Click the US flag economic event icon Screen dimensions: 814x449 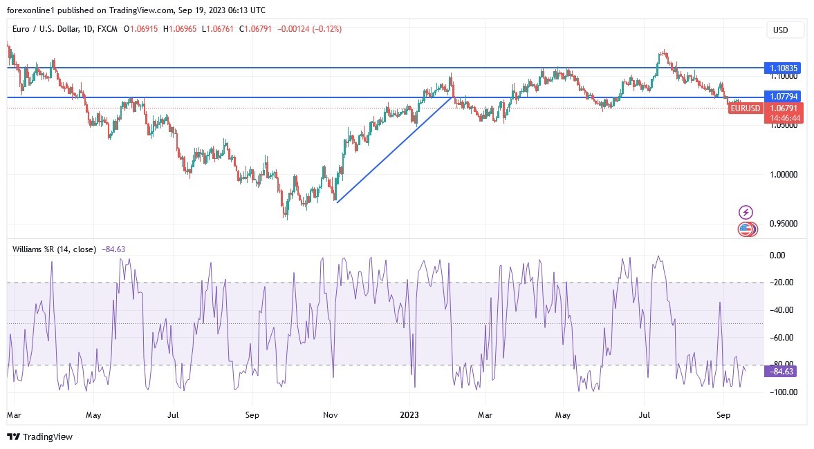click(x=745, y=229)
